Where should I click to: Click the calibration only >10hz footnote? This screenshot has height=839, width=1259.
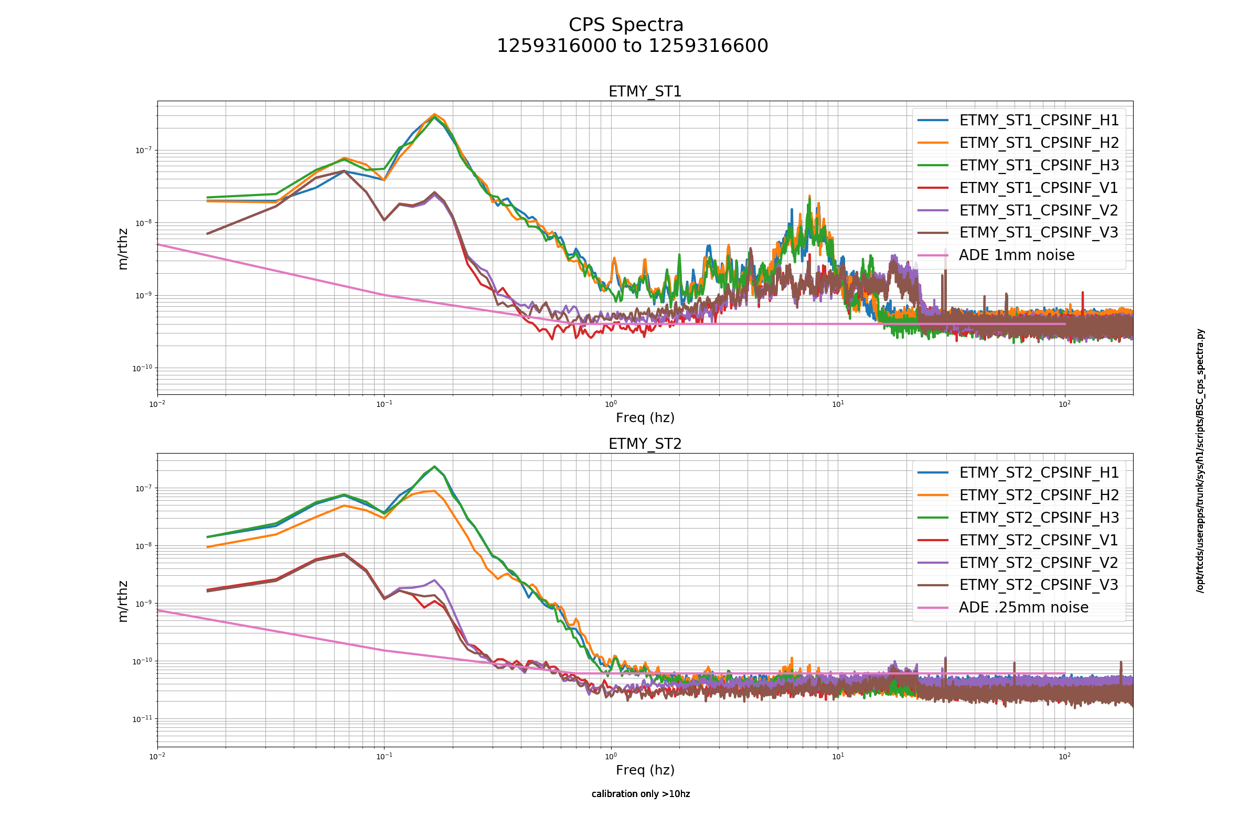tap(641, 794)
